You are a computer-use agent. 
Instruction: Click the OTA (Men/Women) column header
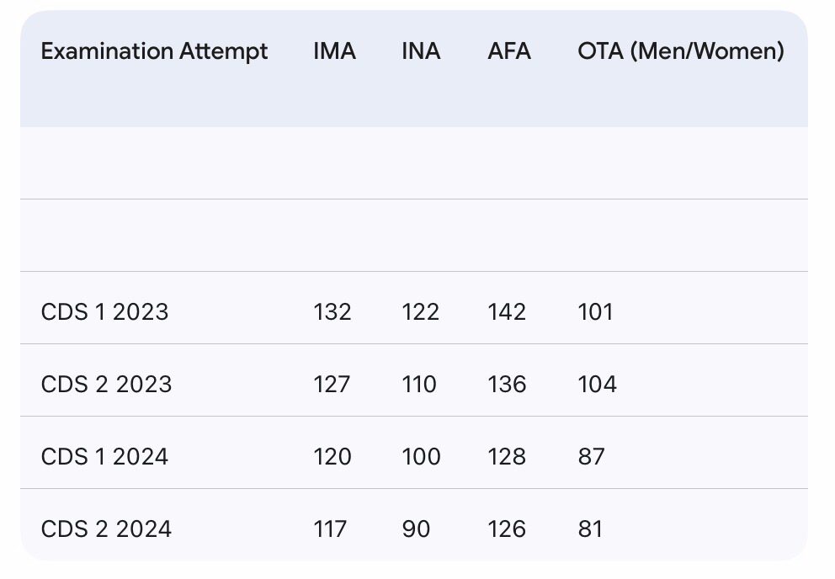tap(681, 51)
